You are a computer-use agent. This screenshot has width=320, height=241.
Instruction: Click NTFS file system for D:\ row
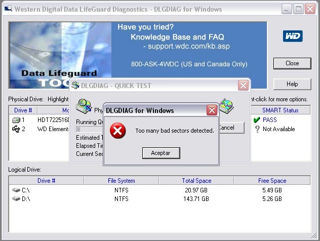click(121, 199)
